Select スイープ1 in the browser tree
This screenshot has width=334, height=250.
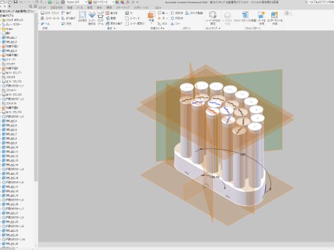coord(8,60)
